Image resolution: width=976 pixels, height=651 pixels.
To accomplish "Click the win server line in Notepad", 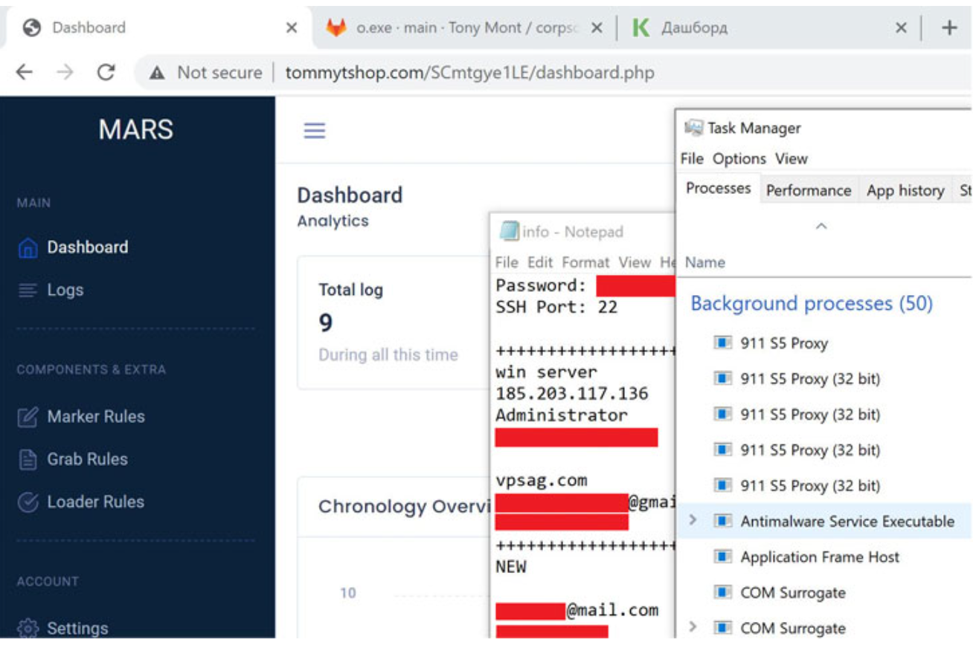I will (546, 372).
